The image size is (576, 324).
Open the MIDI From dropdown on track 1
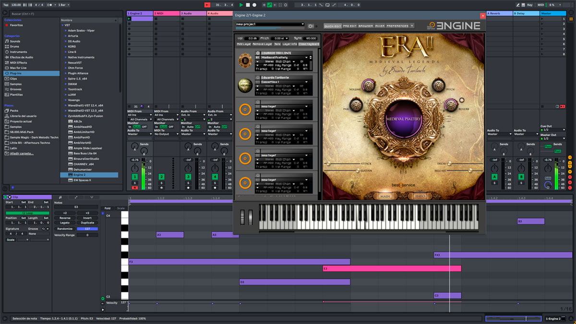[139, 115]
